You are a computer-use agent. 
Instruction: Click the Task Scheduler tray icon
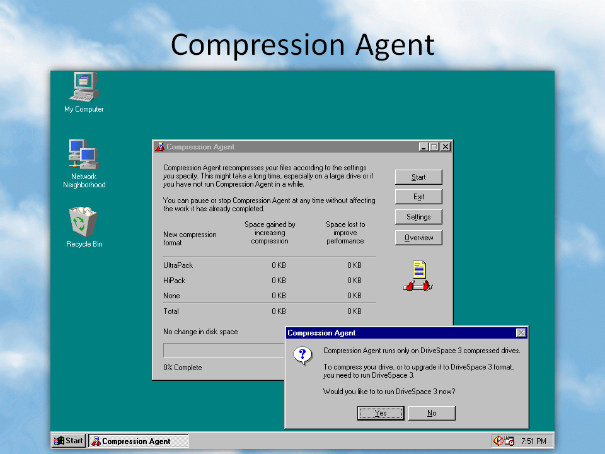[508, 440]
